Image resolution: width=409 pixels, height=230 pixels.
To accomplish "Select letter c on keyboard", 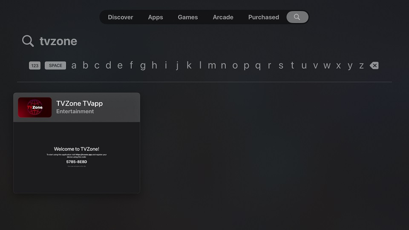I will (97, 66).
